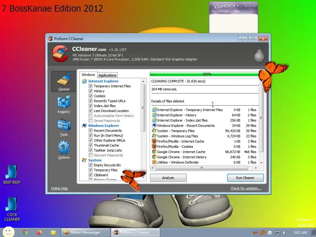Switch to the Applications tab

pyautogui.click(x=107, y=75)
